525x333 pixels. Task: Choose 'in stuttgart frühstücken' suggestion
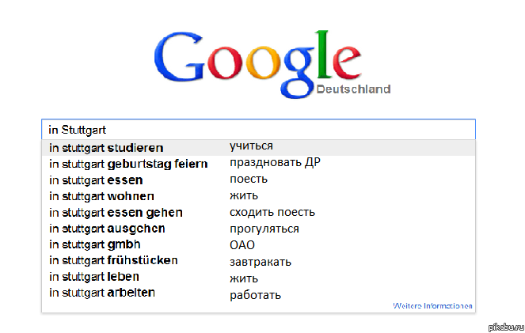point(113,260)
